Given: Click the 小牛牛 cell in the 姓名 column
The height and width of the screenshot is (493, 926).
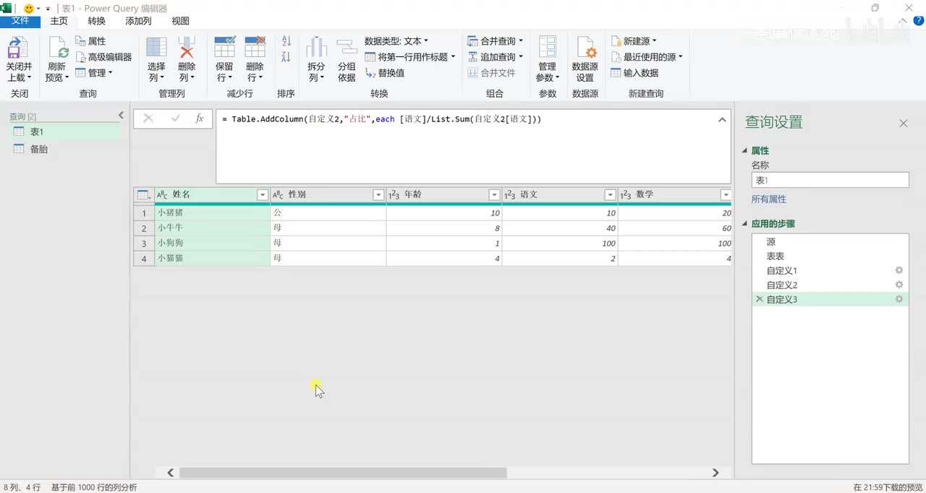Looking at the screenshot, I should coord(213,228).
